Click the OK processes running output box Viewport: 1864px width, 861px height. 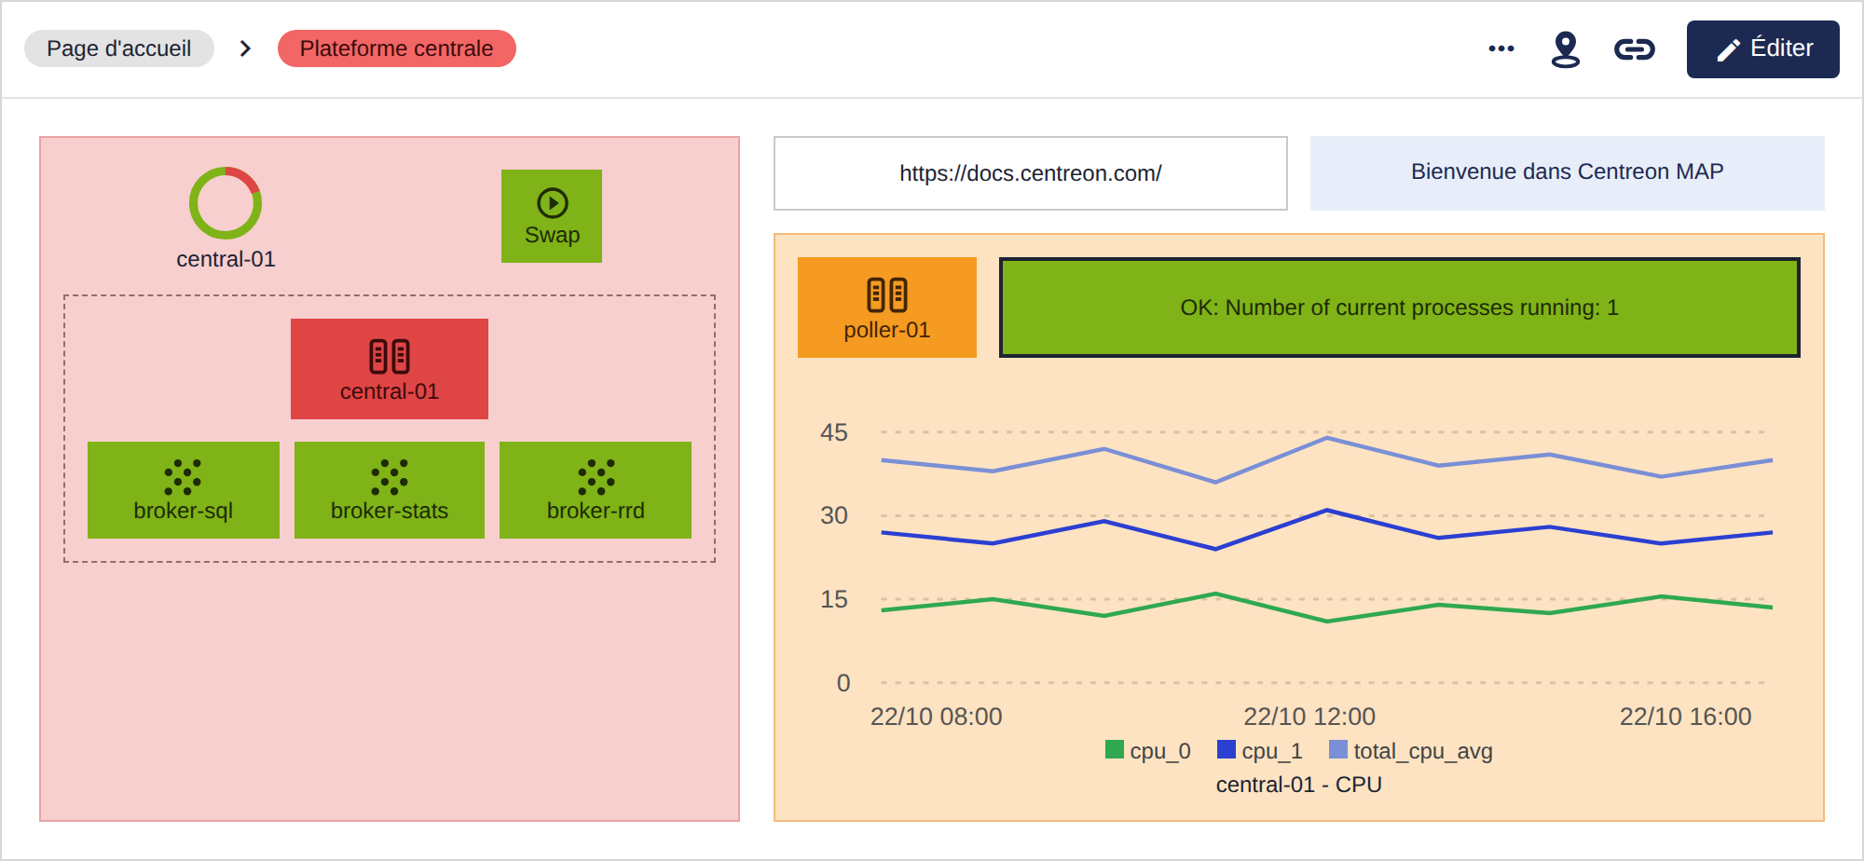1400,307
